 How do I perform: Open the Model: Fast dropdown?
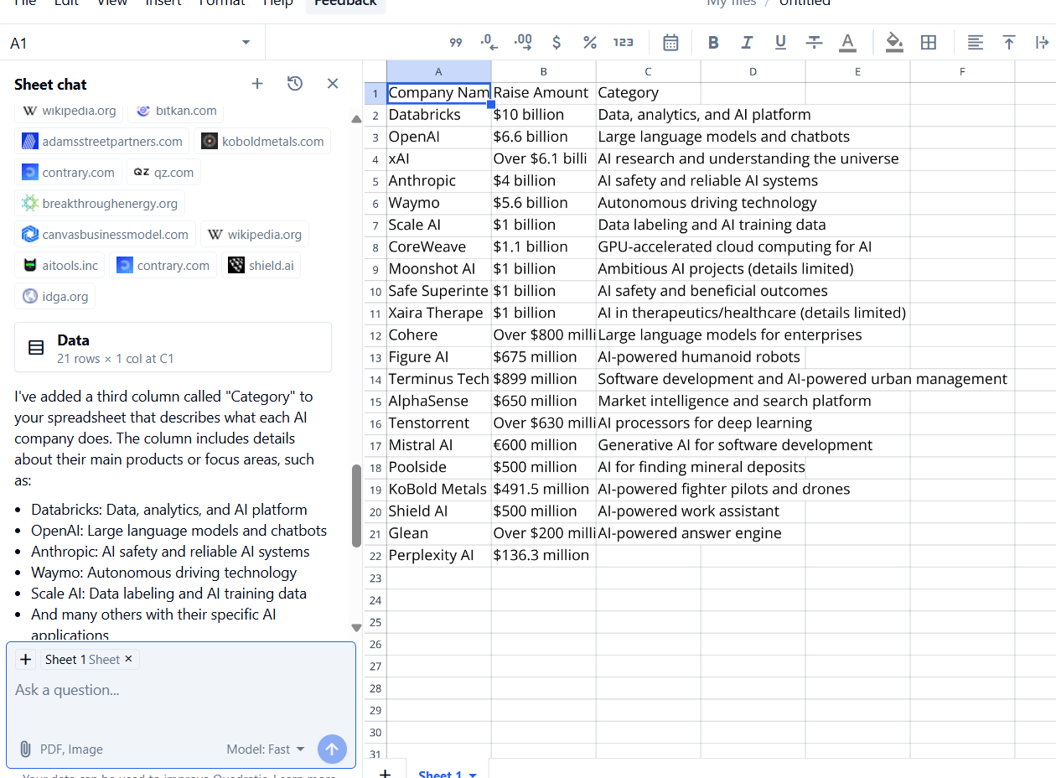point(266,749)
